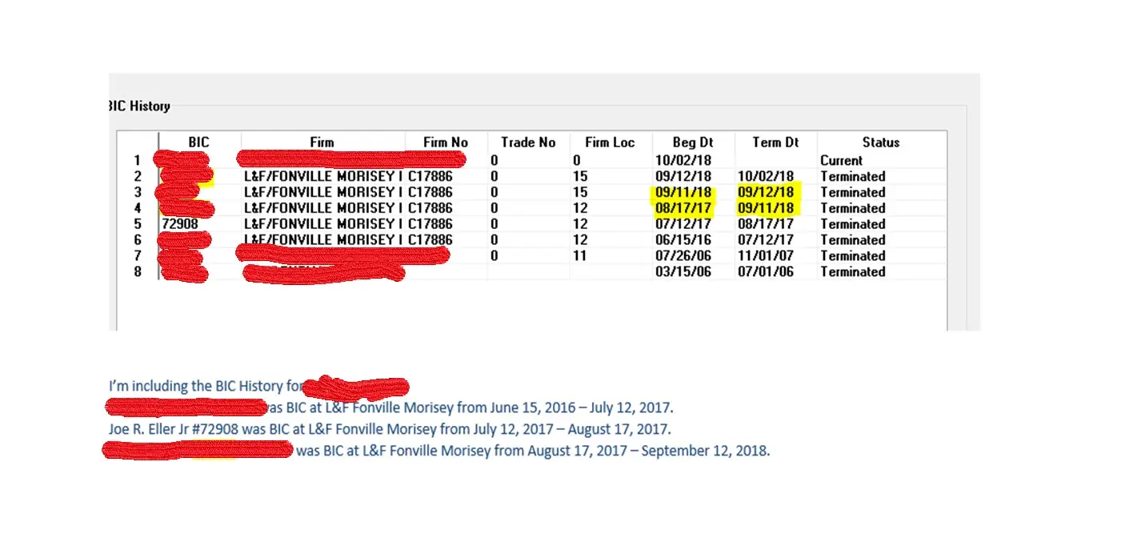
Task: Click the Firm No column header
Action: [446, 143]
